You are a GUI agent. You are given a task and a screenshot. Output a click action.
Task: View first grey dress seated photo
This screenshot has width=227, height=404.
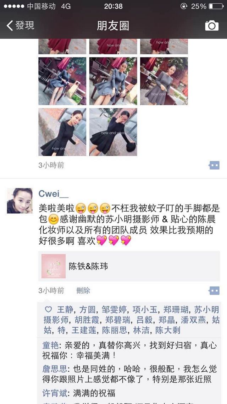click(62, 81)
